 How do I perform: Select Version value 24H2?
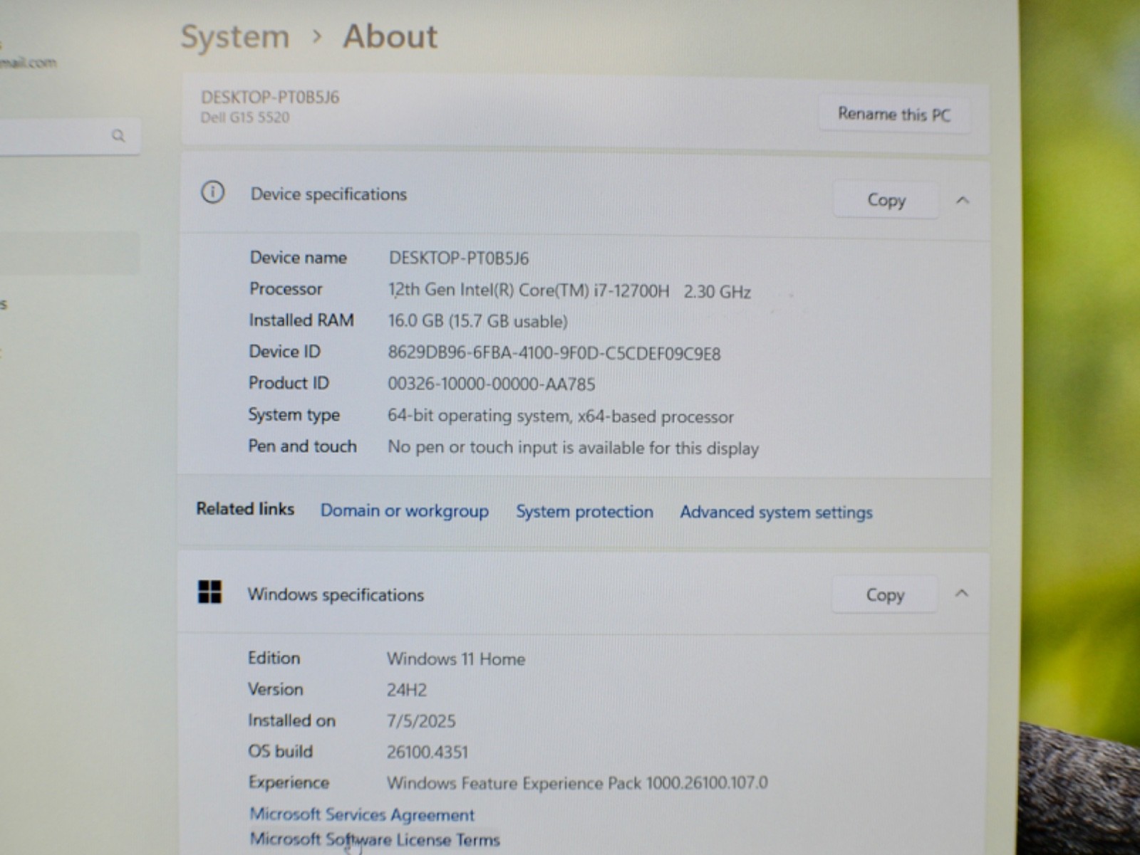pyautogui.click(x=407, y=690)
